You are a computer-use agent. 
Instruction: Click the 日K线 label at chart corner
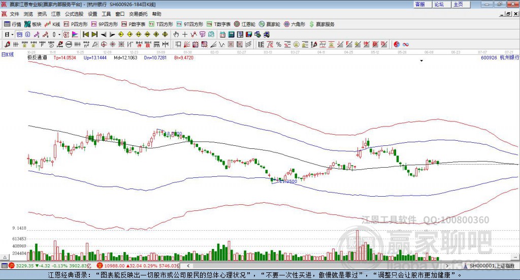click(8, 54)
